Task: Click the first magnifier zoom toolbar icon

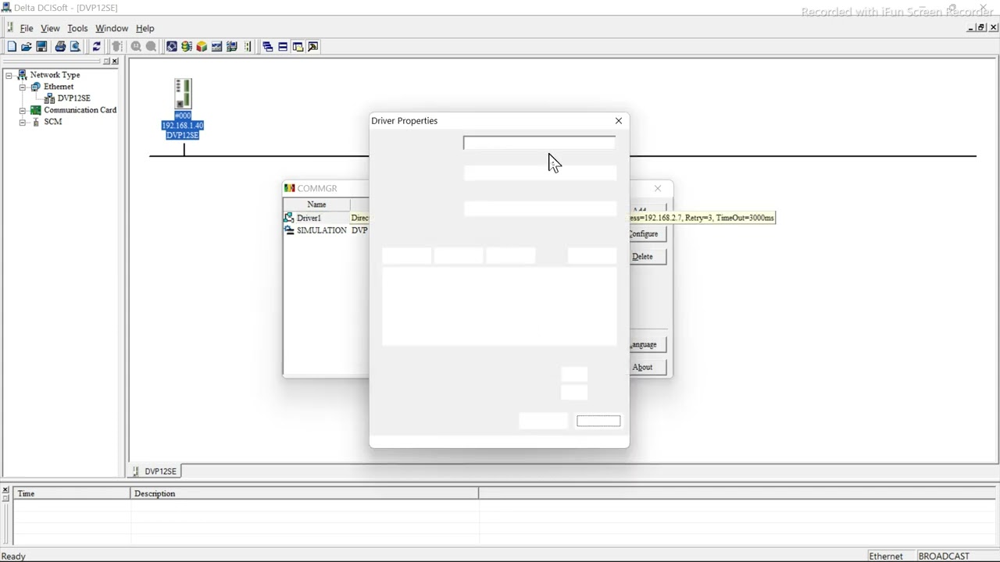Action: pyautogui.click(x=136, y=47)
